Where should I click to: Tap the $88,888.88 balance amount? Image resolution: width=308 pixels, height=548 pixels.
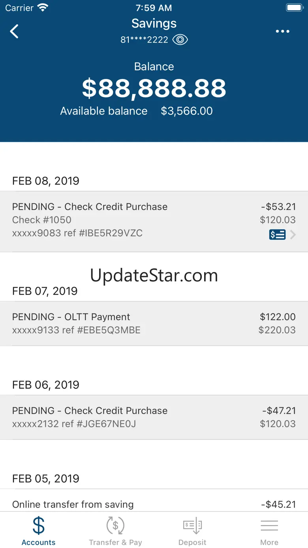point(154,88)
